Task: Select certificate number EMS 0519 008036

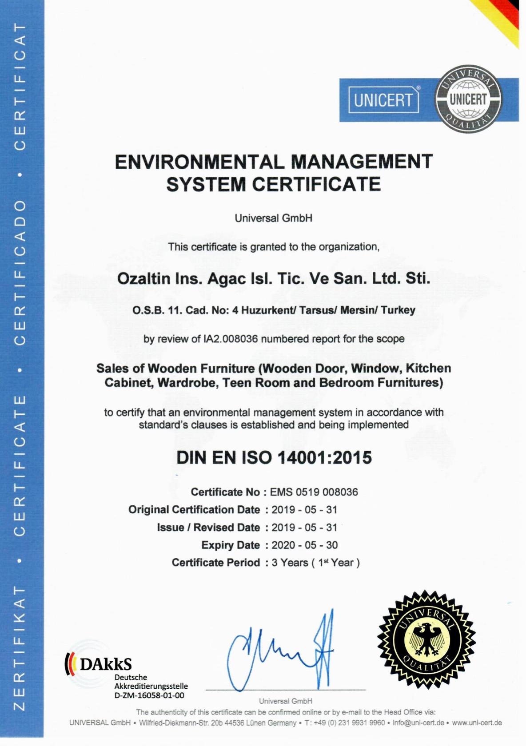Action: click(314, 492)
